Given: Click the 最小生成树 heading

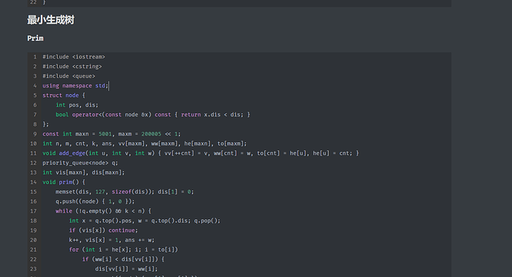Looking at the screenshot, I should click(x=50, y=20).
